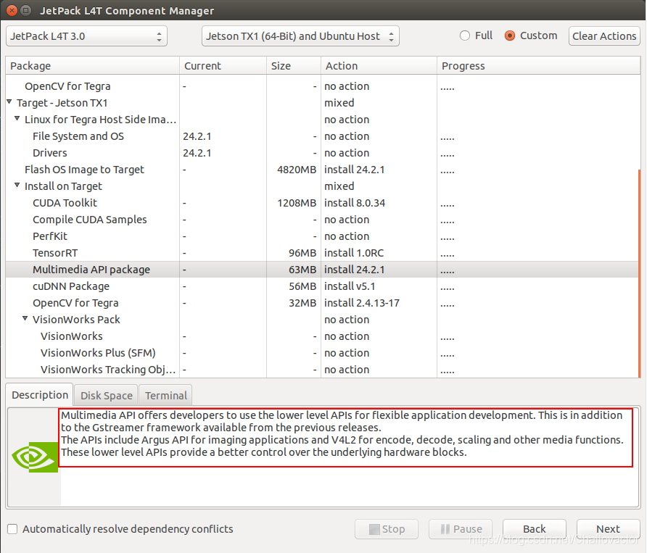Click the Action column header
The image size is (647, 553).
(x=379, y=66)
